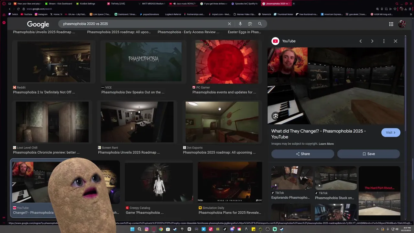Open Discord from the taskbar
The height and width of the screenshot is (233, 414).
[232, 229]
